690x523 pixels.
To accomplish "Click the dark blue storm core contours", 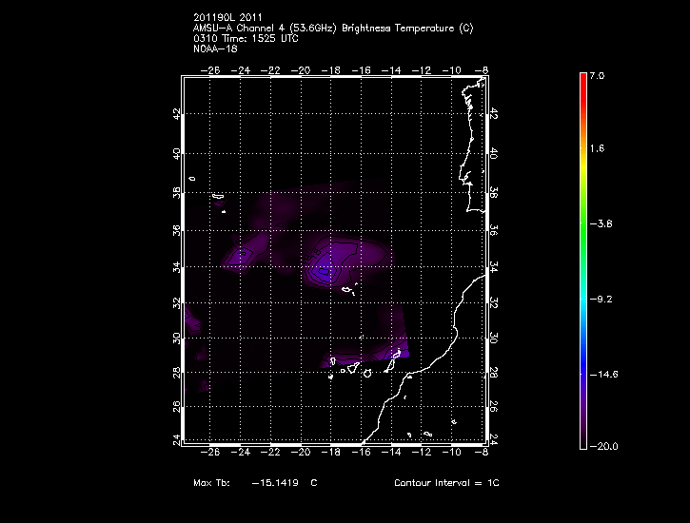I will [x=324, y=272].
